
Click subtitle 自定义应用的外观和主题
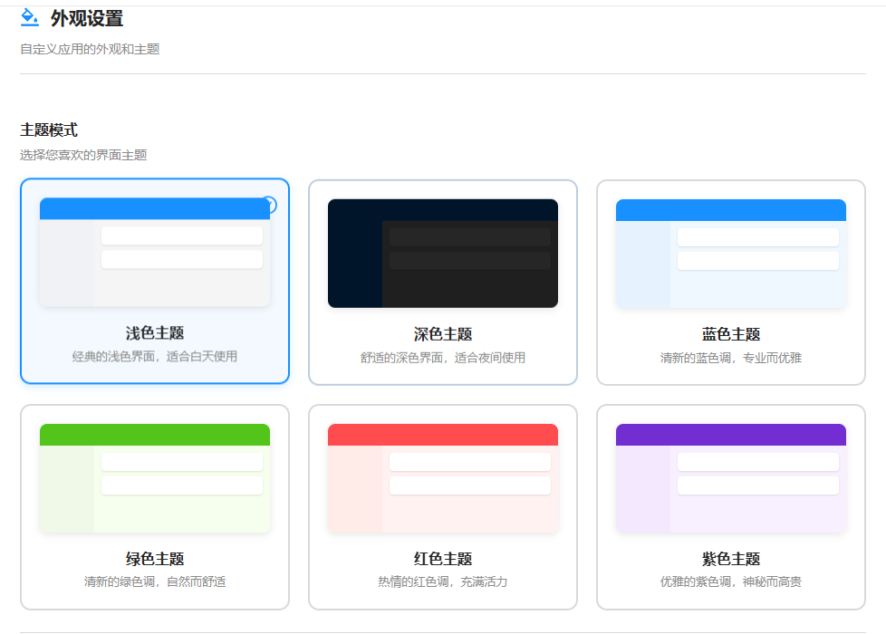pos(90,49)
